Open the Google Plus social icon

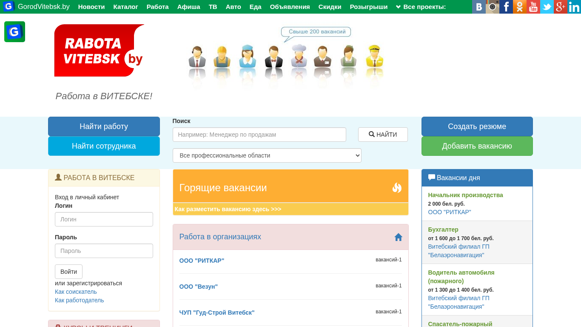point(561,7)
